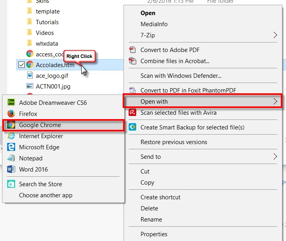Image resolution: width=286 pixels, height=241 pixels.
Task: Click the Store icon beside Search the Store
Action: [x=11, y=184]
